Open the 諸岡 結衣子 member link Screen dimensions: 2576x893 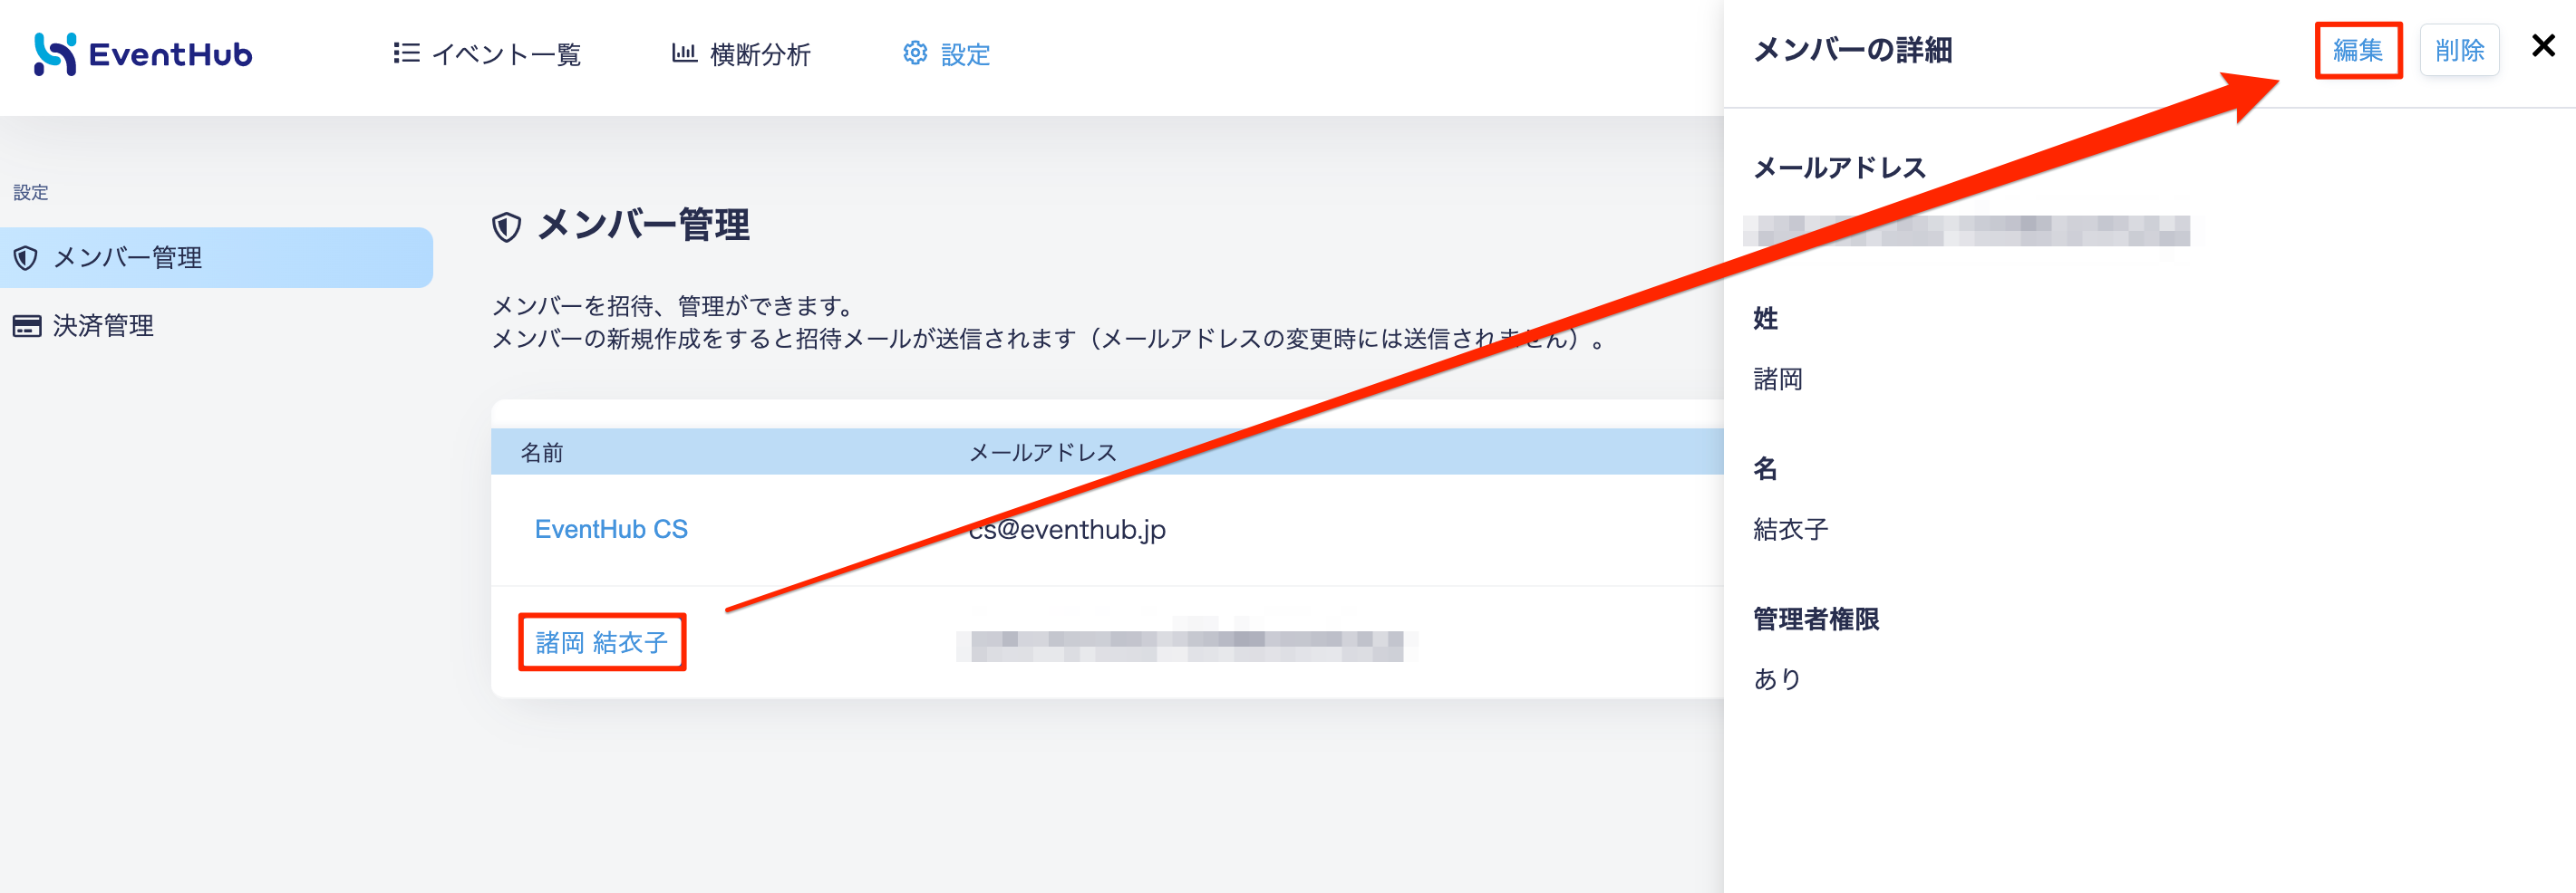(602, 642)
